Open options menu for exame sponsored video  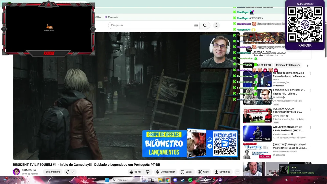(x=310, y=73)
